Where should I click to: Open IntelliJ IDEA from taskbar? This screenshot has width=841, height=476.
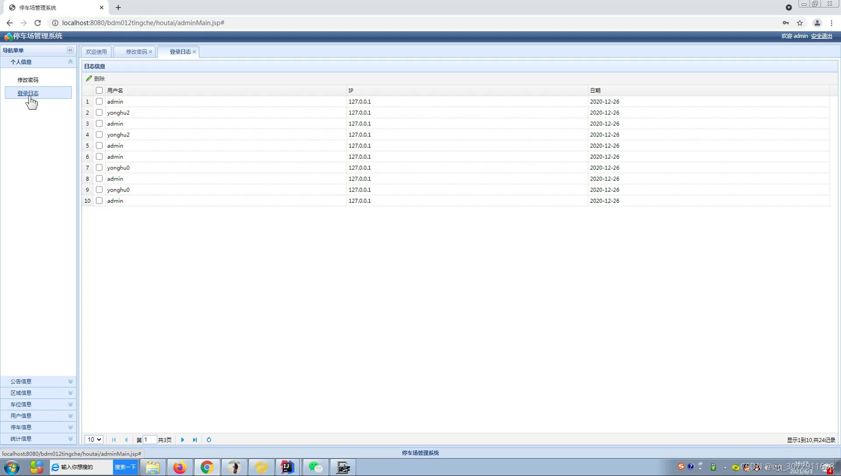pos(287,467)
